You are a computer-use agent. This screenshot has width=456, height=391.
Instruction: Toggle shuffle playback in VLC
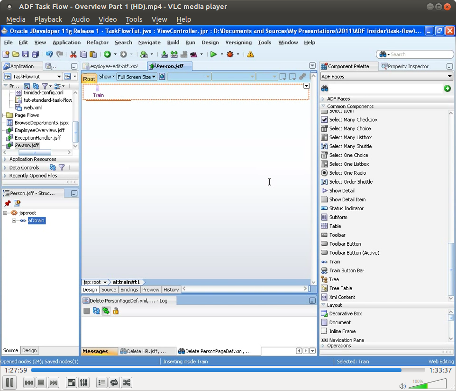click(x=126, y=383)
